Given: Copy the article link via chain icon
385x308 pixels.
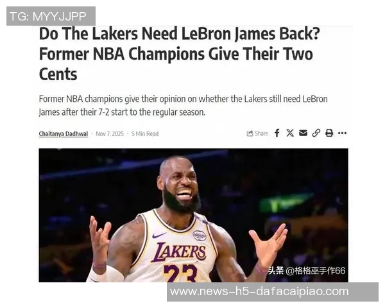Looking at the screenshot, I should coord(316,133).
